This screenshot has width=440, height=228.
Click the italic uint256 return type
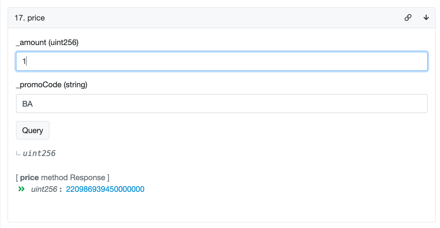39,153
